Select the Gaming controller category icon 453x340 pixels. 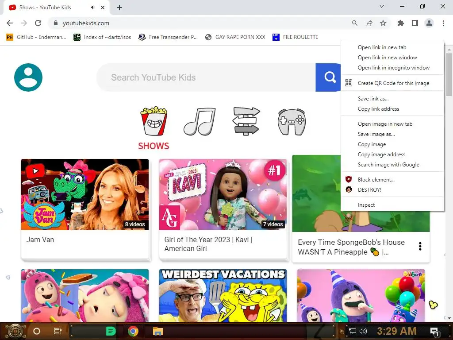pyautogui.click(x=292, y=122)
